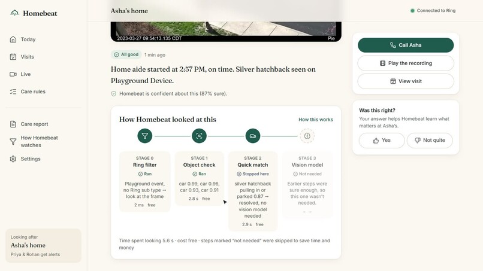Select the Stage 2 Quick match car icon

coord(253,136)
